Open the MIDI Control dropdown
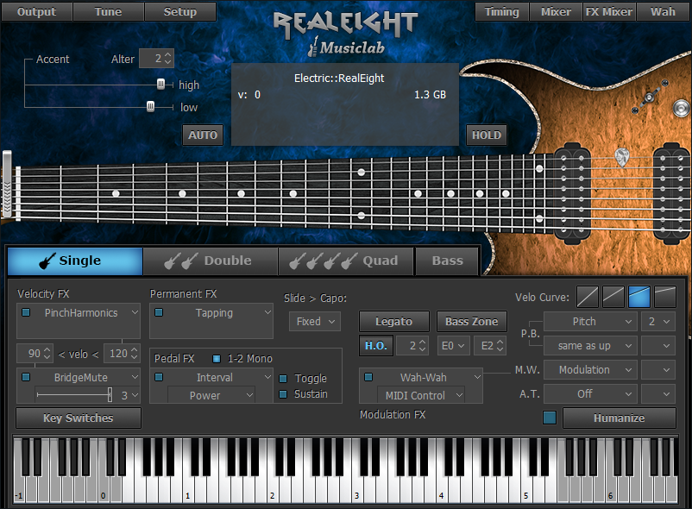Viewport: 692px width, 509px height. [420, 395]
